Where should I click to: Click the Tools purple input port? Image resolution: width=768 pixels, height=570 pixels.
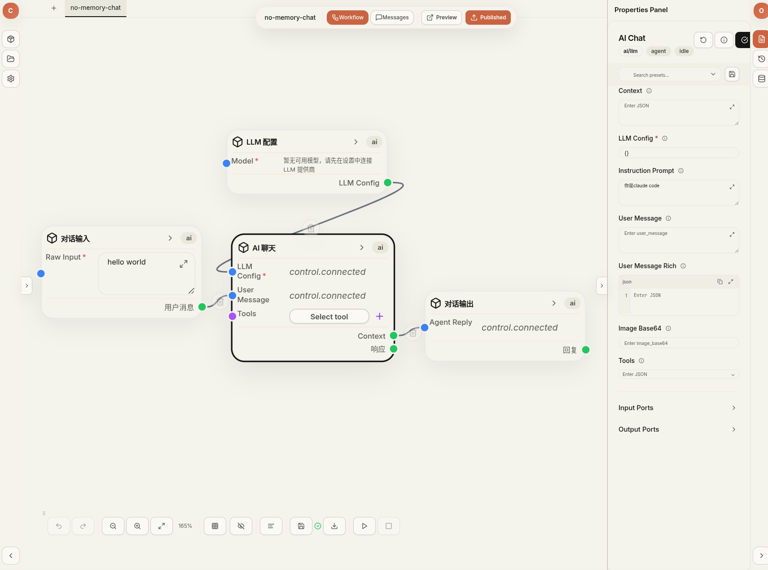point(233,316)
